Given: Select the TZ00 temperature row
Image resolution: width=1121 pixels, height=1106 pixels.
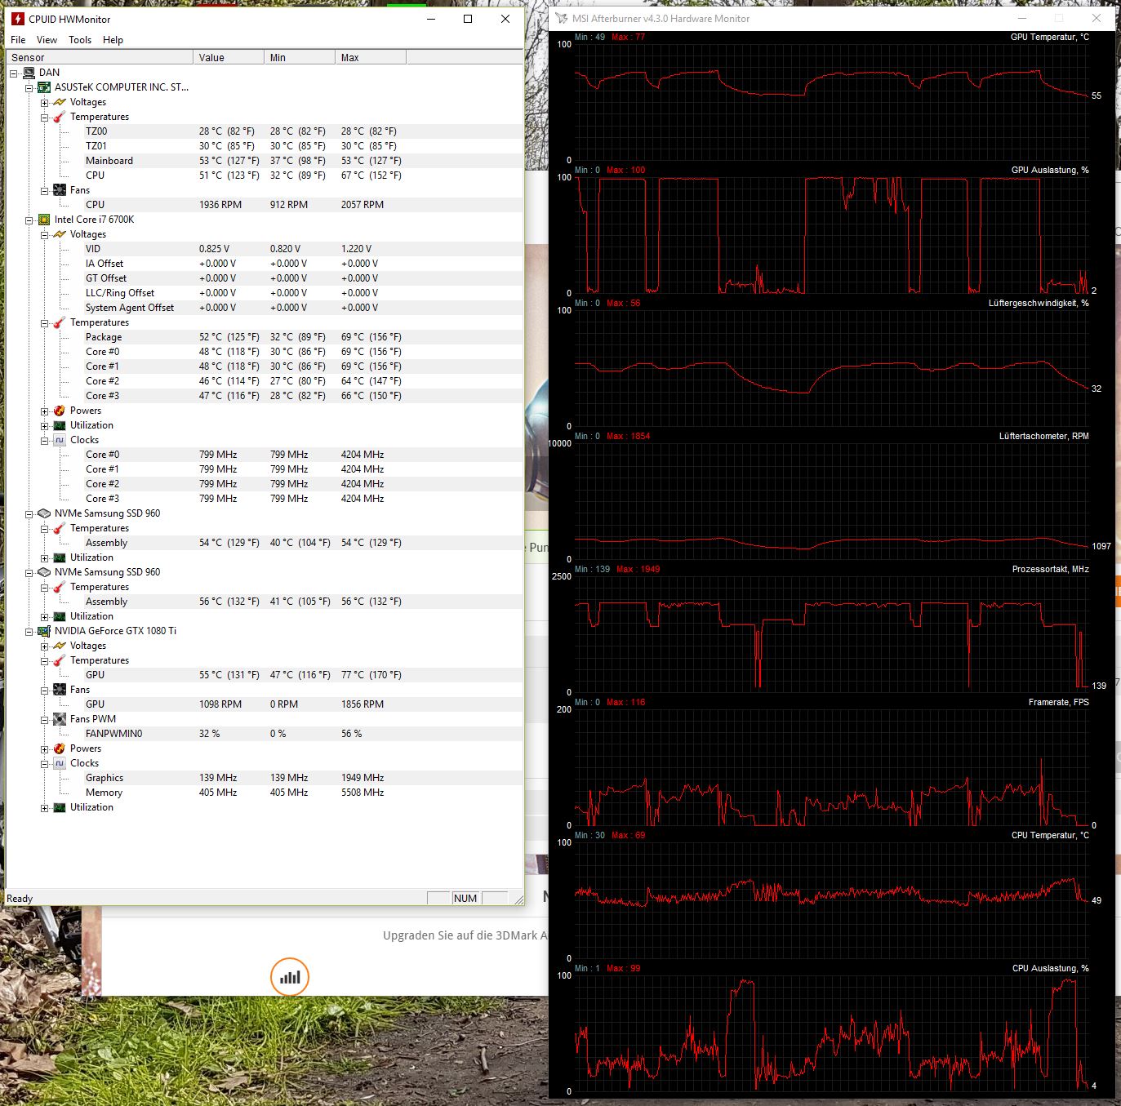Looking at the screenshot, I should 265,131.
